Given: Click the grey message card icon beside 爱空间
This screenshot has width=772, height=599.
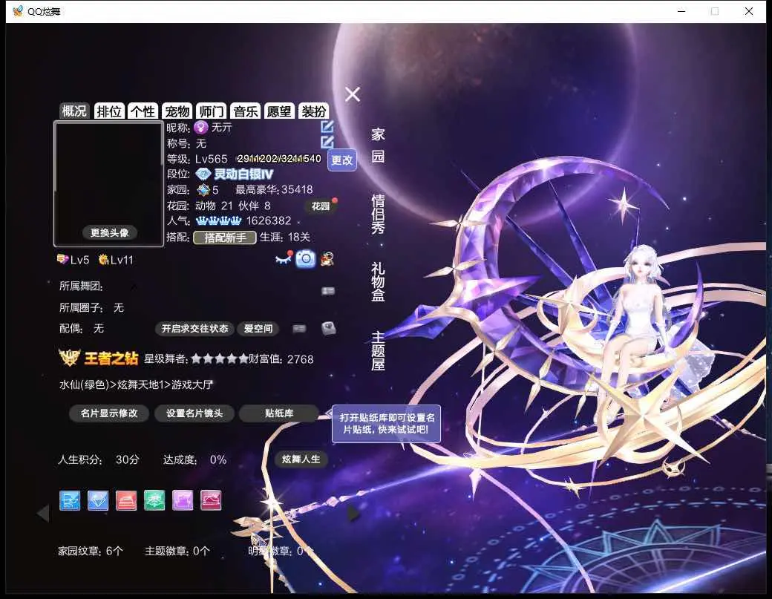Looking at the screenshot, I should (x=299, y=329).
